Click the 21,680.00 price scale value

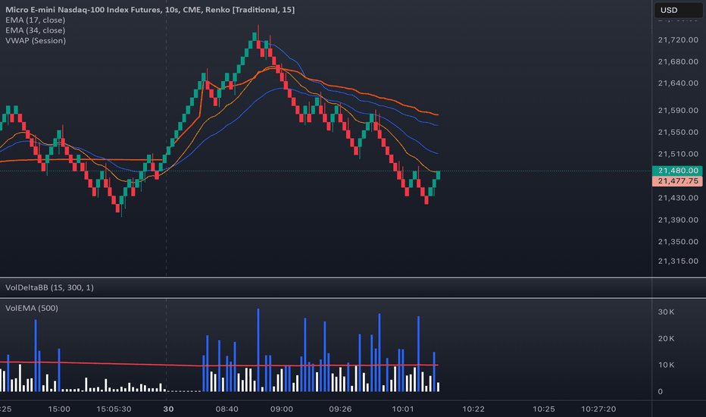tap(678, 61)
